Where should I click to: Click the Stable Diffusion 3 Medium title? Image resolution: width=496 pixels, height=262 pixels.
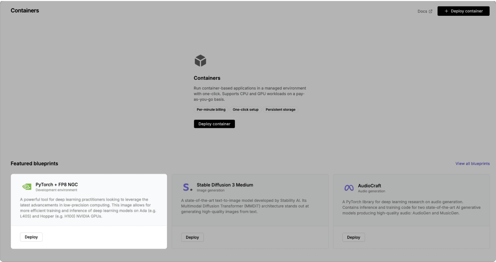point(225,185)
